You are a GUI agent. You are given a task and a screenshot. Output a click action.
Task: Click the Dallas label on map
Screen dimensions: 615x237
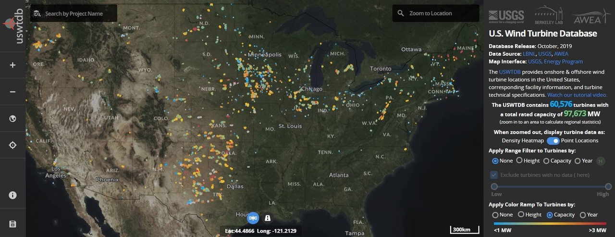point(235,186)
